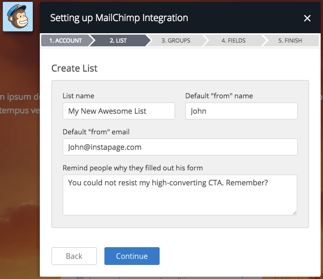Viewport: 323px width, 279px height.
Task: Click "Remind people why they filled out his form" label
Action: (x=132, y=168)
